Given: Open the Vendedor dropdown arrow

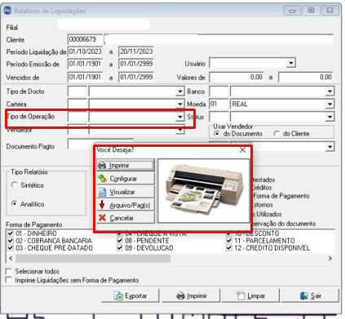Looking at the screenshot, I should 179,131.
